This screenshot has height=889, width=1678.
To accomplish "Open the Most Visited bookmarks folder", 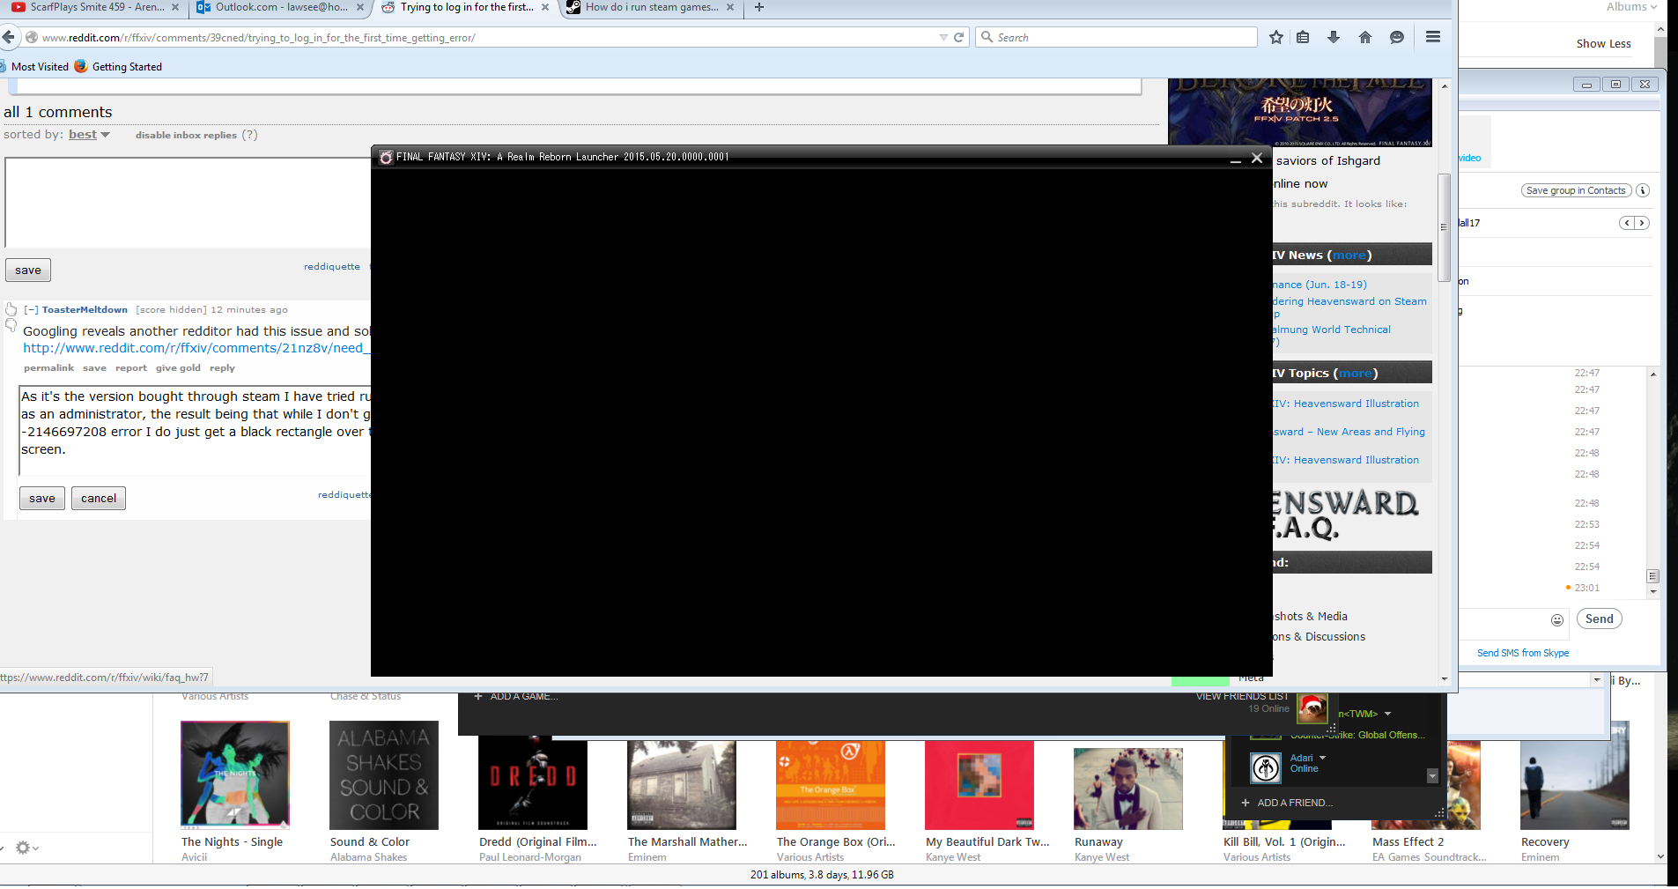I will click(34, 67).
